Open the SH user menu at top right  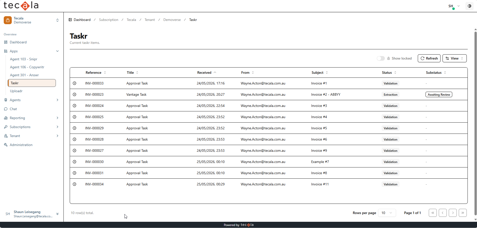tap(454, 6)
